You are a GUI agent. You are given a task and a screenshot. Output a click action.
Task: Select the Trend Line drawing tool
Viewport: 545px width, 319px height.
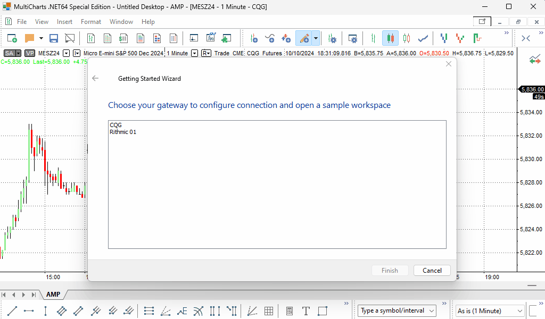click(x=12, y=310)
